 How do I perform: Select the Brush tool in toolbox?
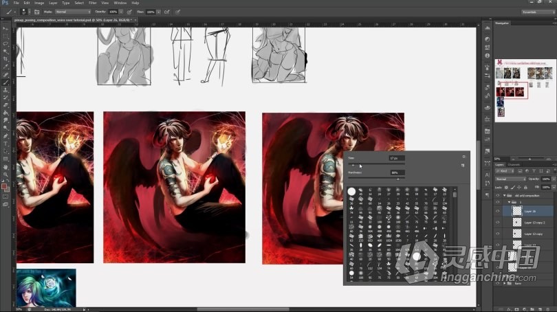point(6,82)
